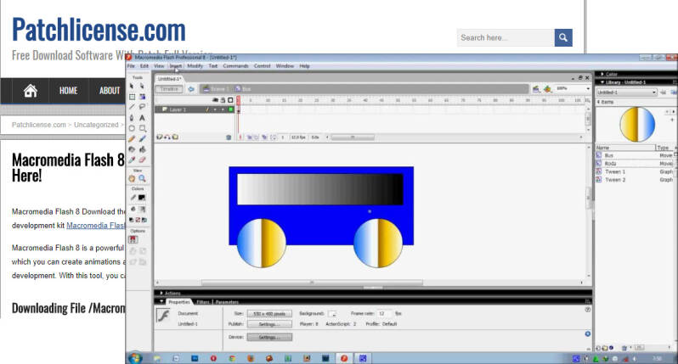Click the timeline horizontal scrollbar
The height and width of the screenshot is (364, 678).
(x=353, y=137)
